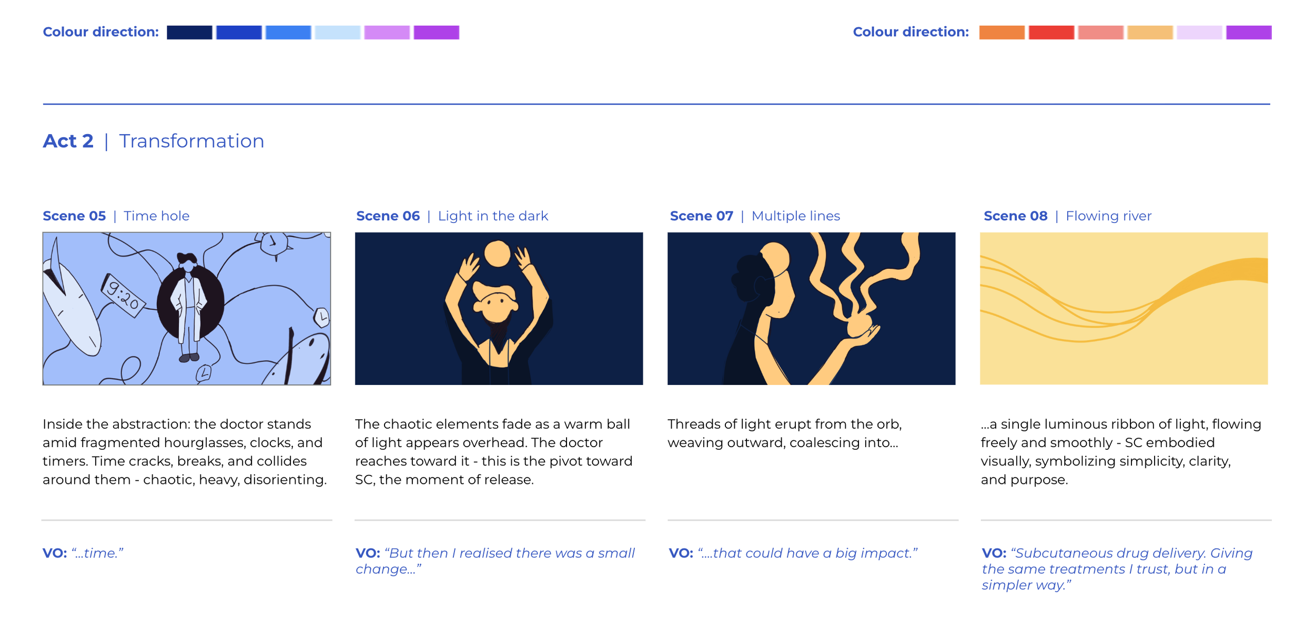
Task: Pick the royal blue colour swatch
Action: pos(239,32)
